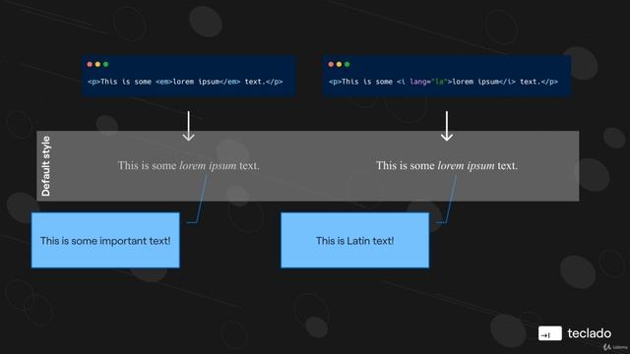Click red dot in lang="la" code window
630x354 pixels.
tap(331, 64)
